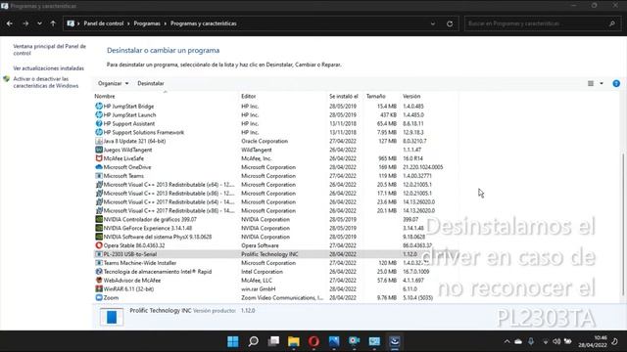This screenshot has height=352, width=627.
Task: Go back with the navigation arrow
Action: [9, 23]
